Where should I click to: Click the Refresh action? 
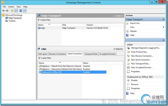(133, 31)
